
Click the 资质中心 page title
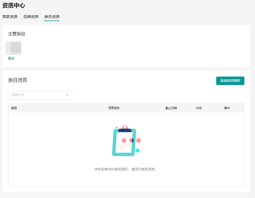click(14, 5)
